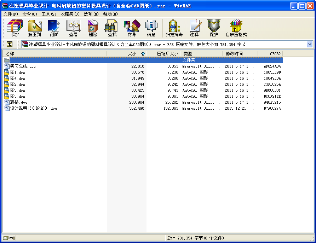316x243 pixels.
Task: Open the 注释 (Comment) toolbar icon
Action: click(x=194, y=28)
